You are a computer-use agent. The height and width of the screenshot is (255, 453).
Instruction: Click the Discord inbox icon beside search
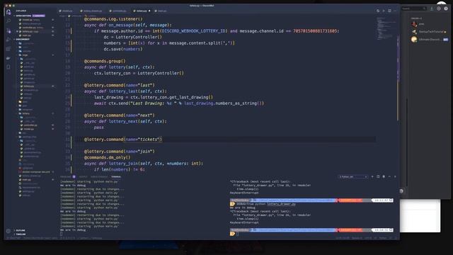(432, 8)
